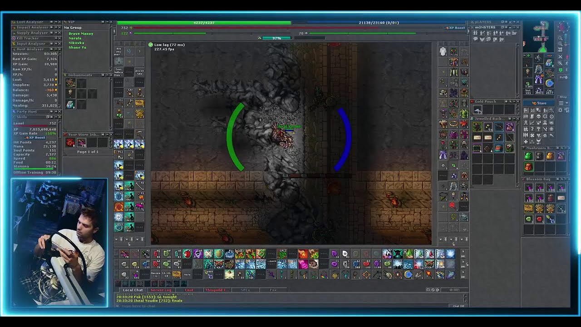Click the first Imbuements slot item icon

(x=70, y=83)
